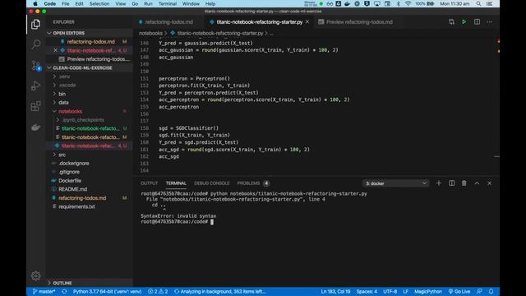
Task: Split the terminal panel
Action: tap(451, 183)
